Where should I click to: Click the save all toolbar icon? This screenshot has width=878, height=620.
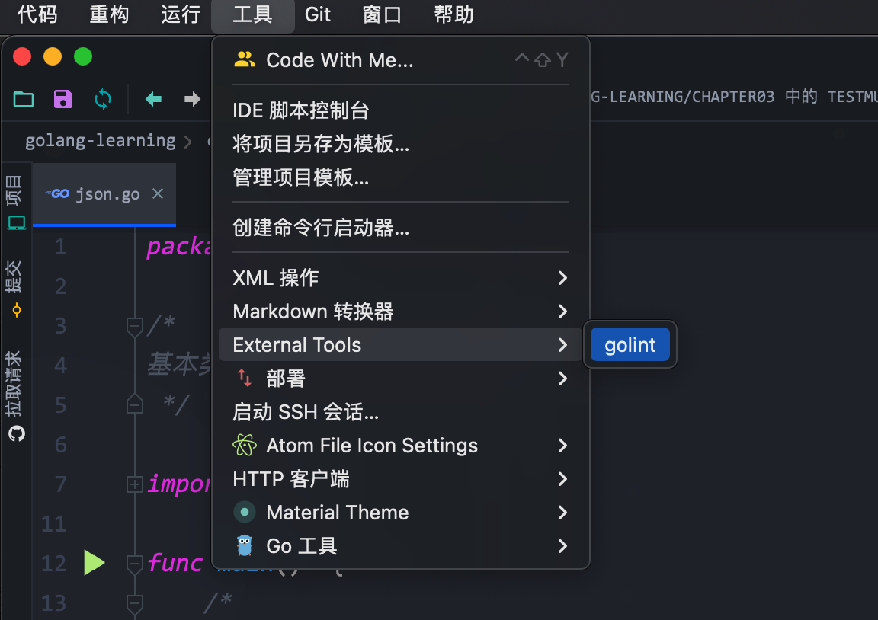pyautogui.click(x=63, y=98)
